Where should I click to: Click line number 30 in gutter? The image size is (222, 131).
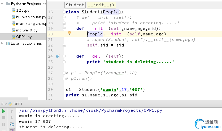pos(50,90)
